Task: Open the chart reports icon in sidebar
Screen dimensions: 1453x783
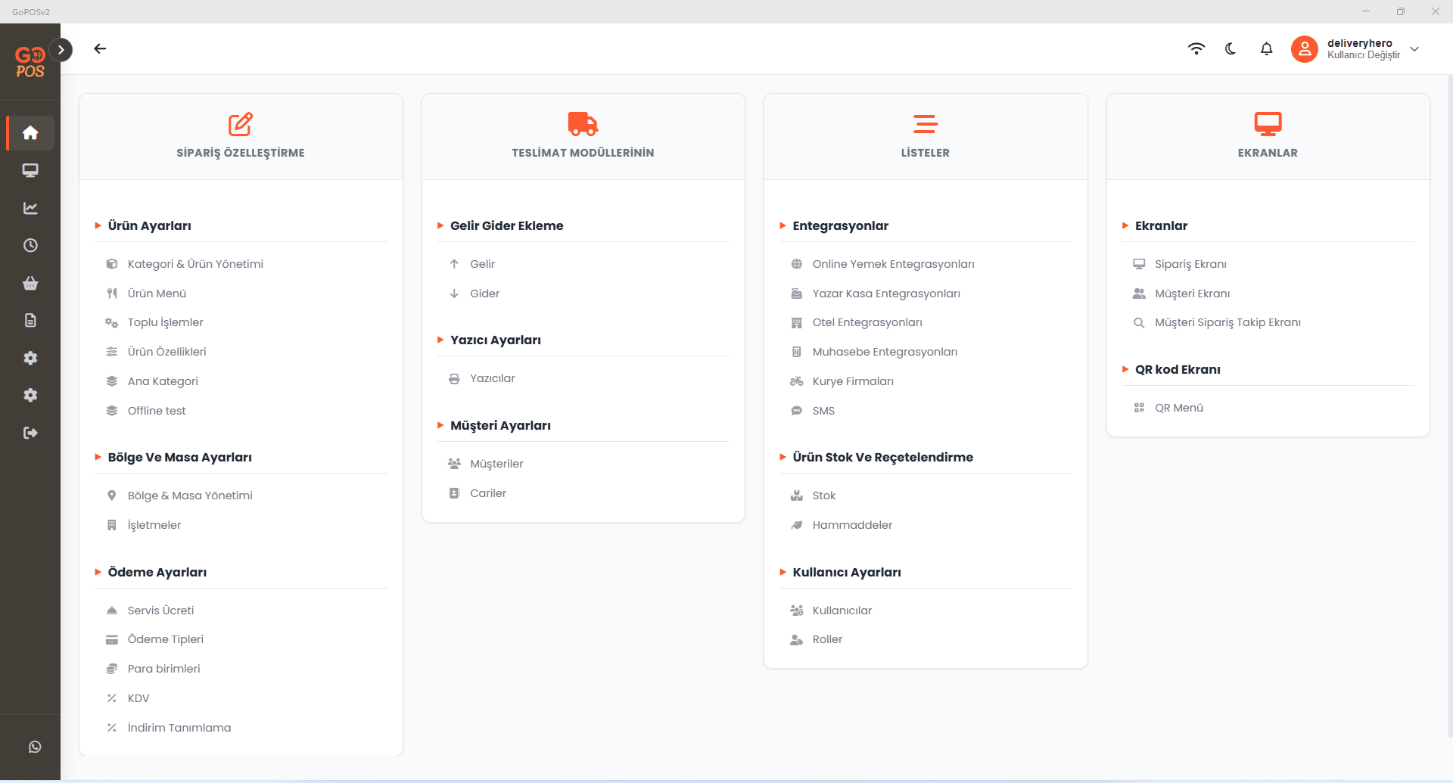Action: (x=30, y=208)
